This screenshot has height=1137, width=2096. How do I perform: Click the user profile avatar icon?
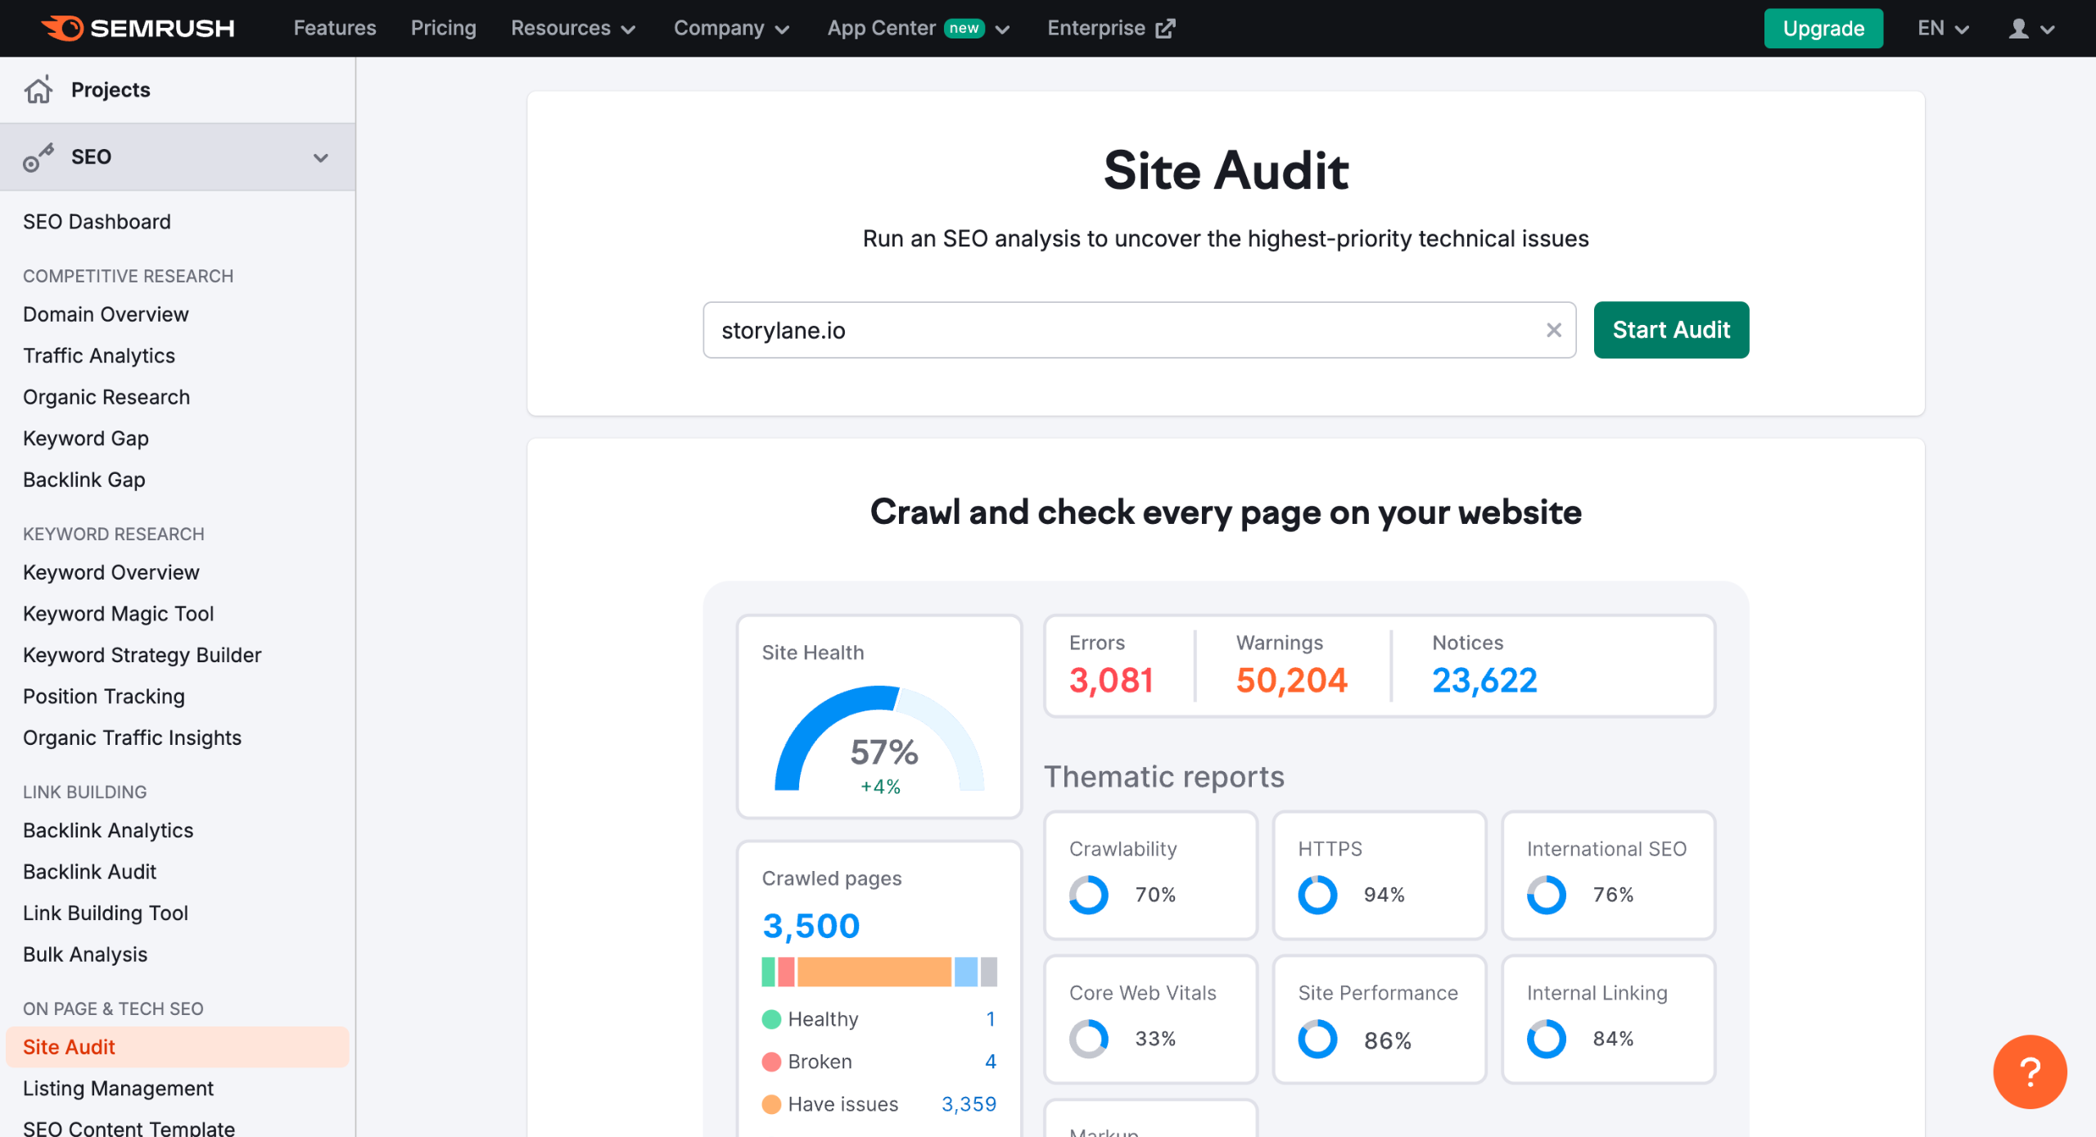pyautogui.click(x=2018, y=29)
